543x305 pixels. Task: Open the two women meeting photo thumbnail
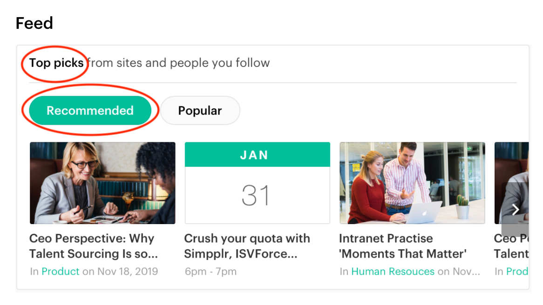(x=102, y=183)
